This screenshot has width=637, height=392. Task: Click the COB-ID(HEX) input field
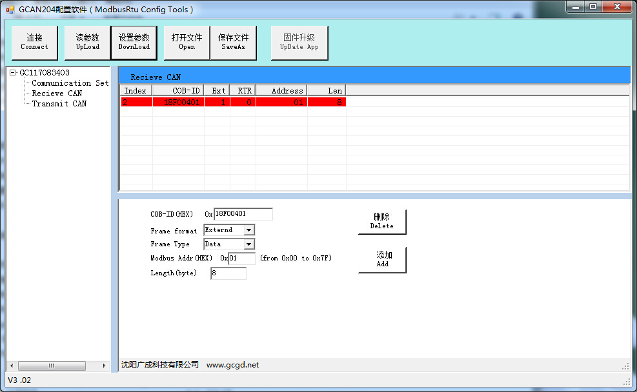pos(243,213)
